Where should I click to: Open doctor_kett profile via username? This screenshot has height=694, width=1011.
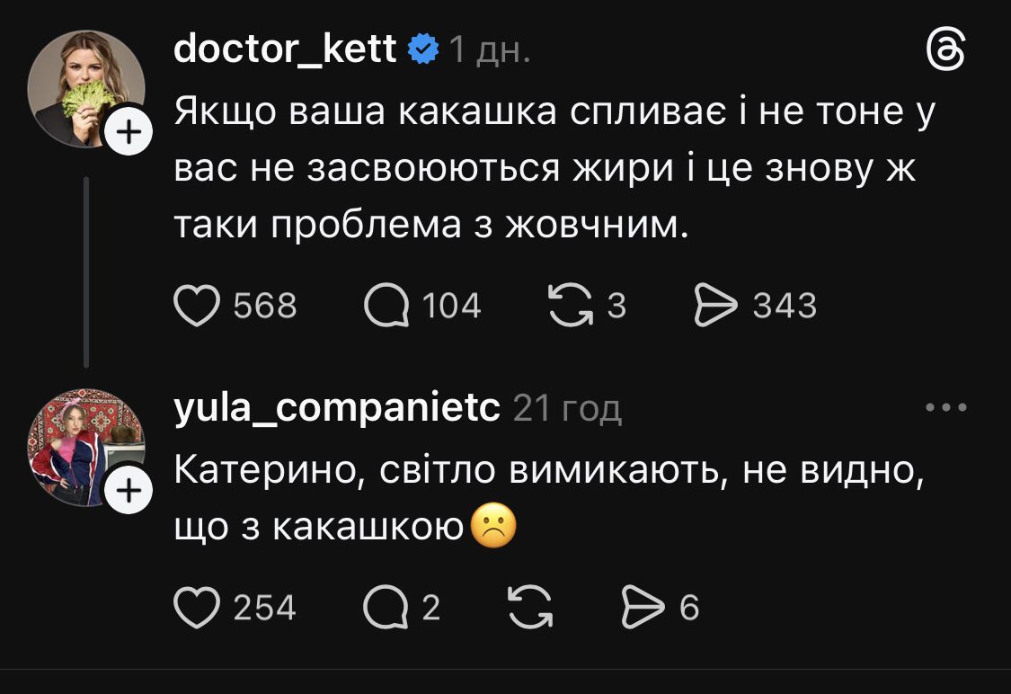[x=285, y=49]
